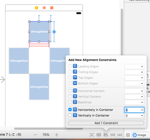Toggle the Bottom Edges checkbox
Viewport: 150px width, 140px height.
[x=70, y=83]
